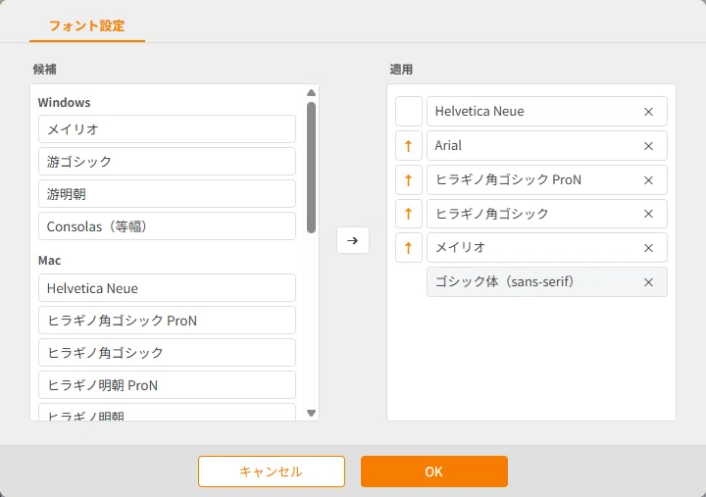This screenshot has height=497, width=706.
Task: Click the キャンセル button
Action: pos(272,472)
